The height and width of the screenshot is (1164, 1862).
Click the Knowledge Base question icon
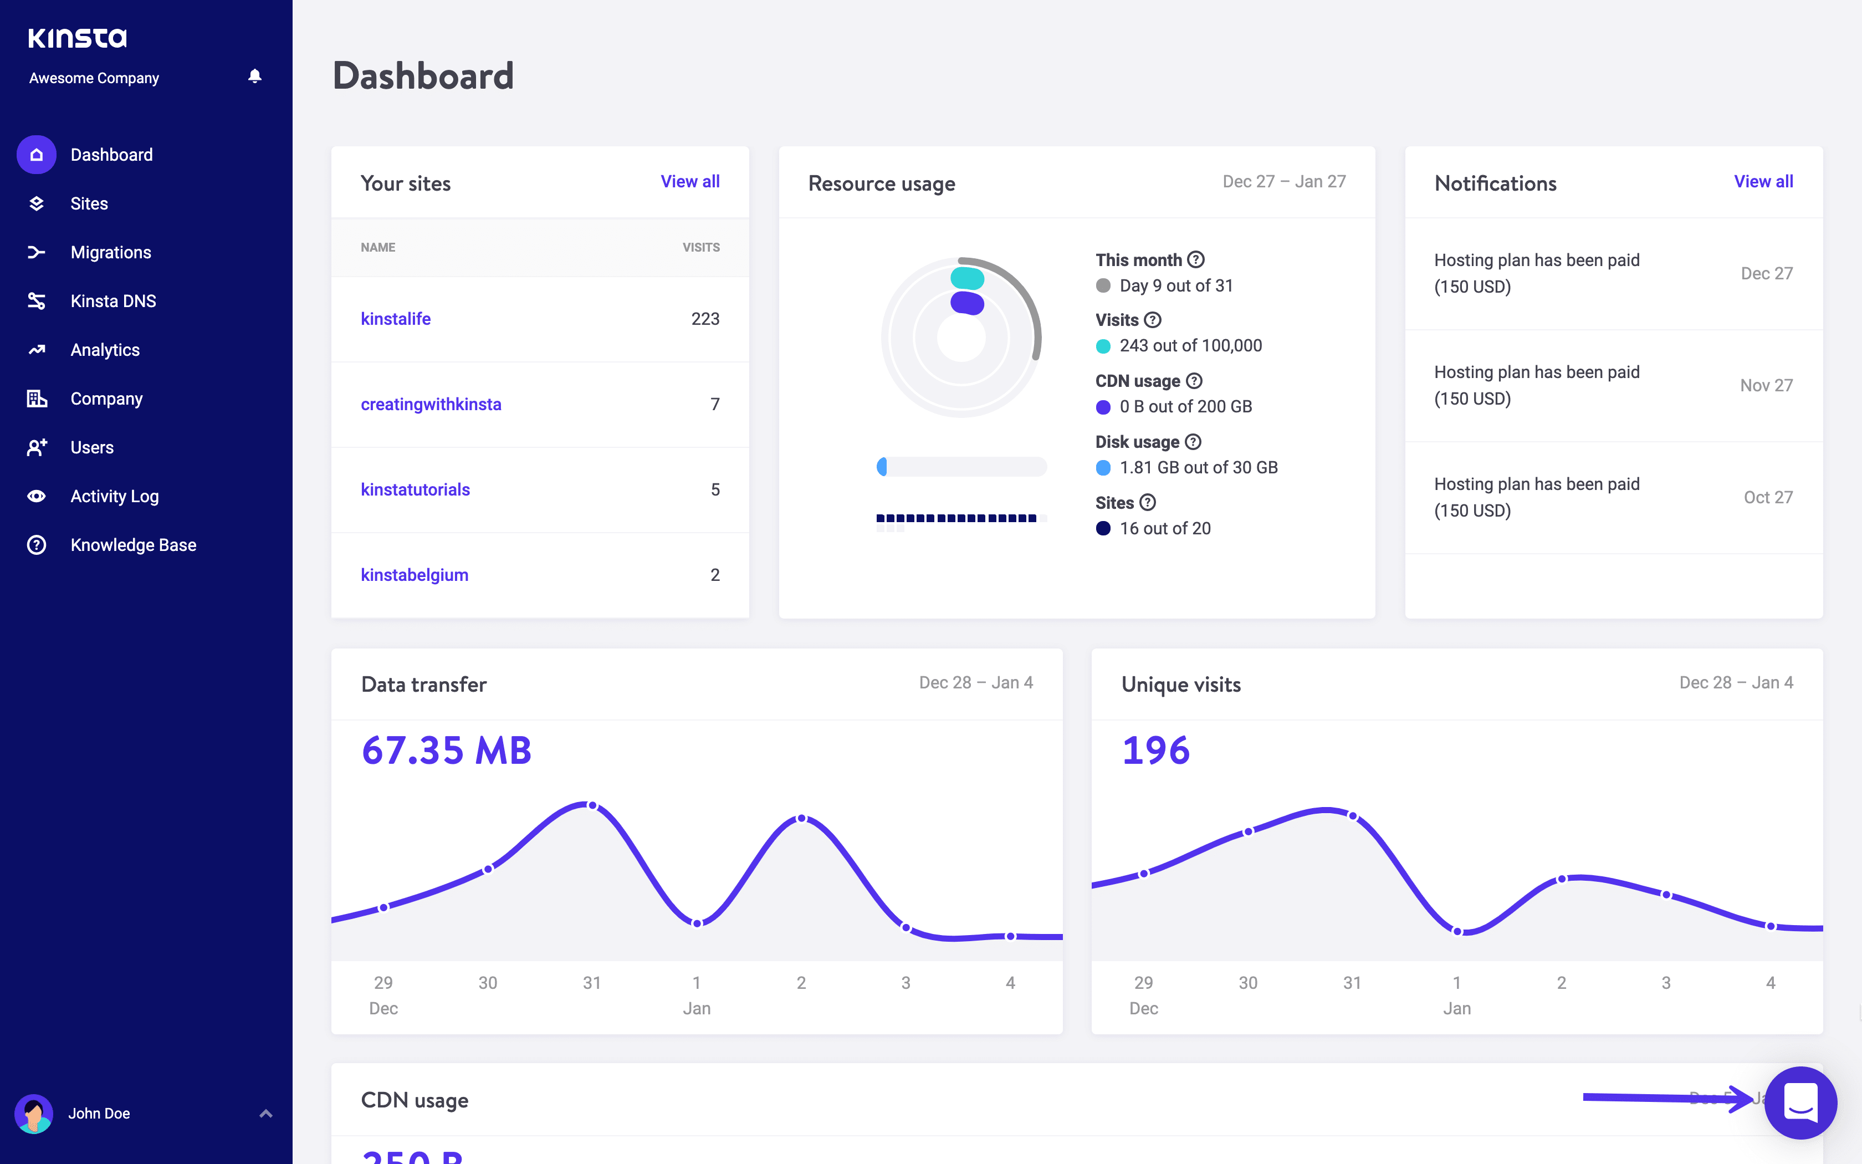36,545
